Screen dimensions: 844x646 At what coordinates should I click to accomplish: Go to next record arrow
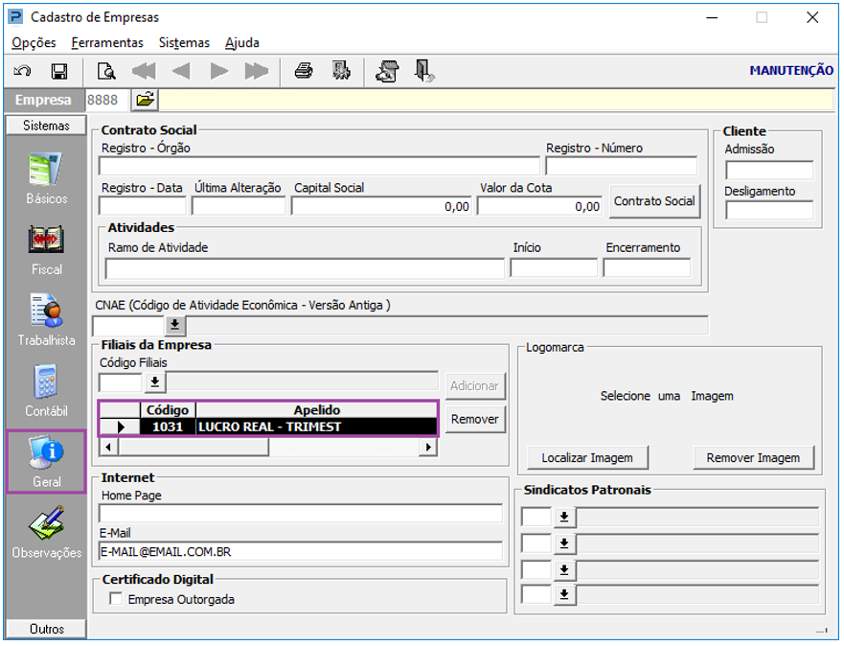pyautogui.click(x=219, y=71)
